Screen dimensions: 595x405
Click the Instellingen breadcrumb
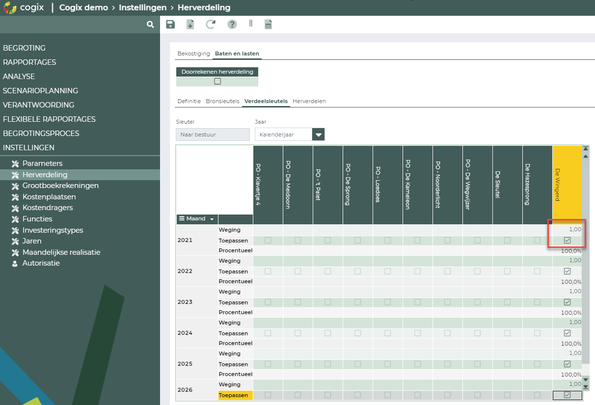point(143,8)
